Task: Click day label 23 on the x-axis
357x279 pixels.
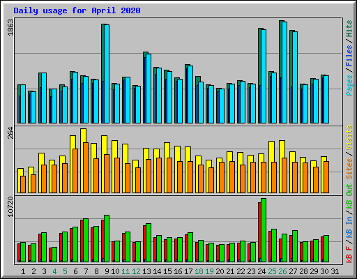Action: 251,271
